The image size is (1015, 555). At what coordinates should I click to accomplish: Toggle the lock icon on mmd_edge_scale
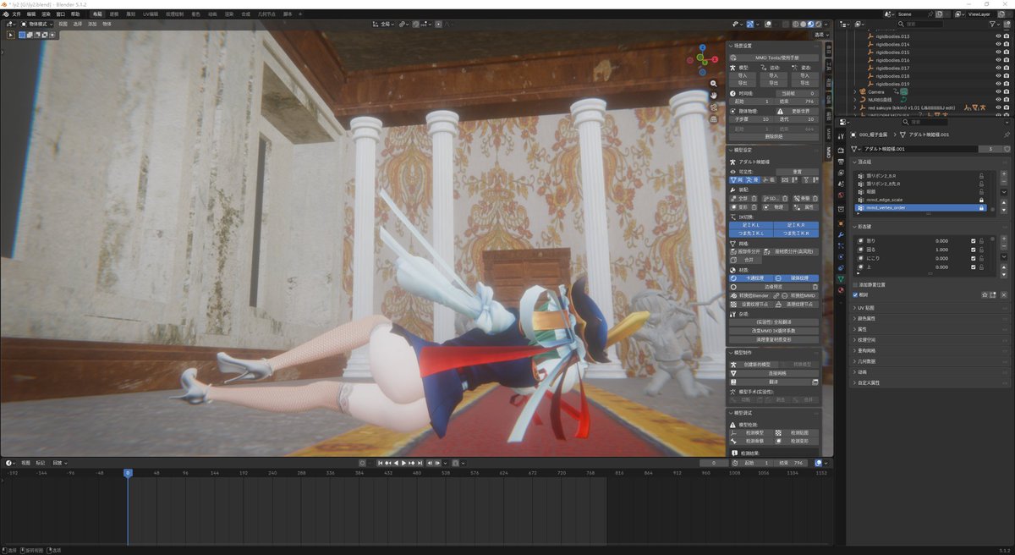[980, 199]
